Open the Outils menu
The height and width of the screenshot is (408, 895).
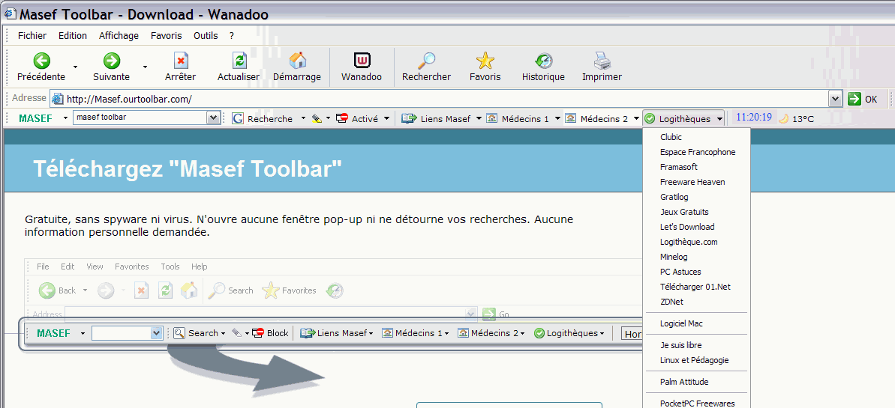coord(206,35)
